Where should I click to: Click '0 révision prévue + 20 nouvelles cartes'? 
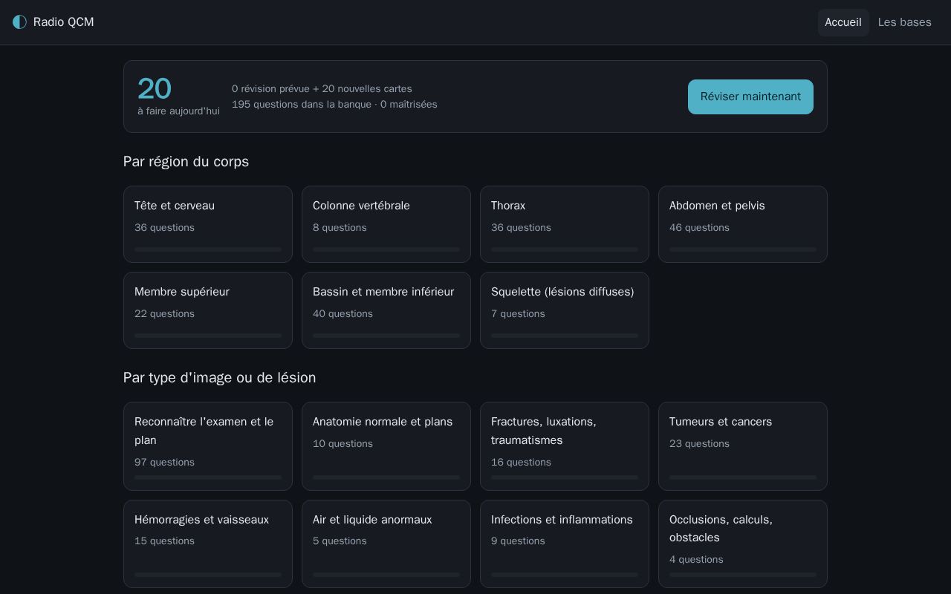pyautogui.click(x=322, y=89)
